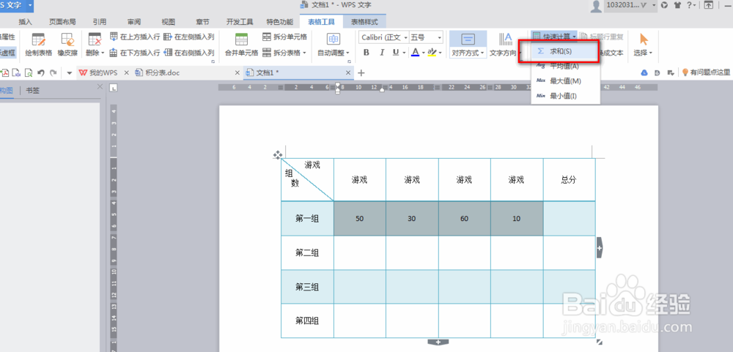Click the skin (shirt) icon in title bar
Screen dimensions: 733x352
pyautogui.click(x=677, y=5)
